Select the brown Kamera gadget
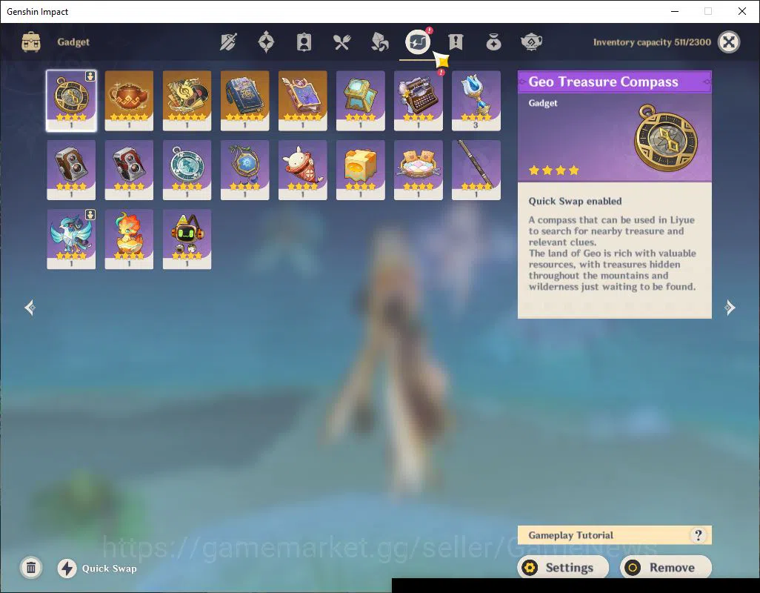The height and width of the screenshot is (593, 760). coord(71,170)
